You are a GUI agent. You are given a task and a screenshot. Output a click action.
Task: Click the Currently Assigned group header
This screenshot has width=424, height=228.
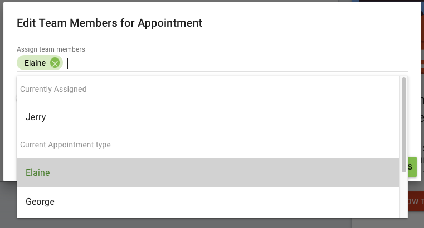(x=53, y=89)
